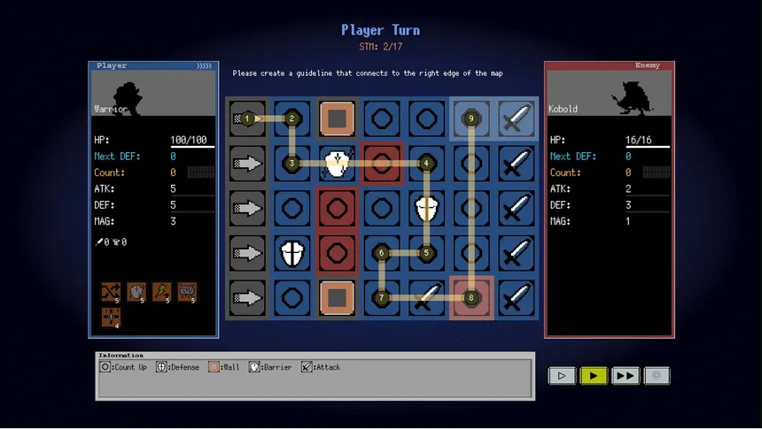
Task: Click the Attack legend icon
Action: (307, 367)
